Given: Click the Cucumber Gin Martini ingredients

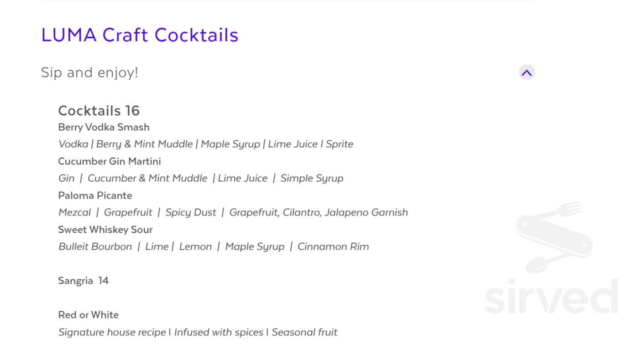Looking at the screenshot, I should (200, 178).
